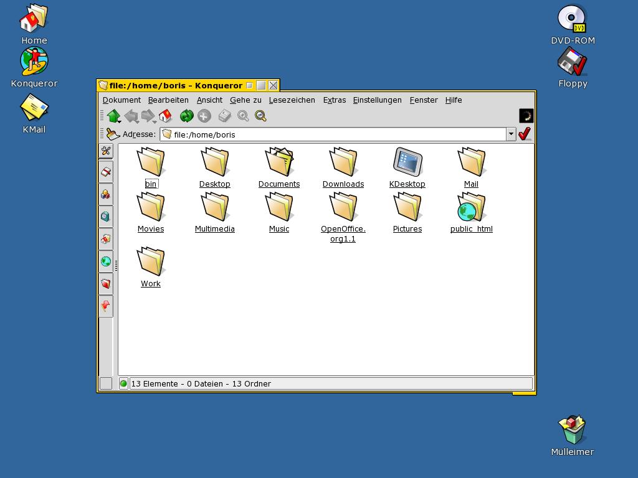Open the DVD-ROM desktop icon
Viewport: 638px width, 478px height.
(573, 24)
